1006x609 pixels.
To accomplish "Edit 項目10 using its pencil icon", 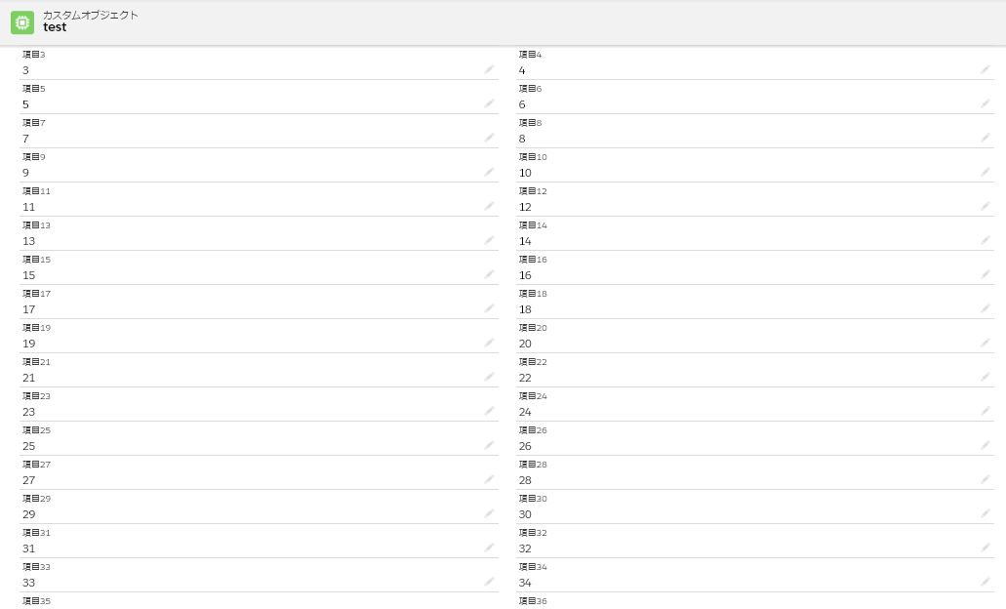I will point(986,172).
